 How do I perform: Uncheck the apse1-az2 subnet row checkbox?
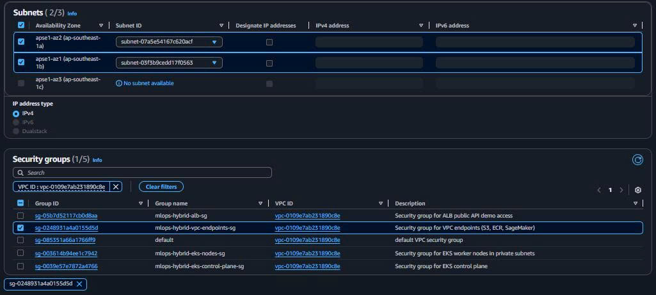coord(21,42)
